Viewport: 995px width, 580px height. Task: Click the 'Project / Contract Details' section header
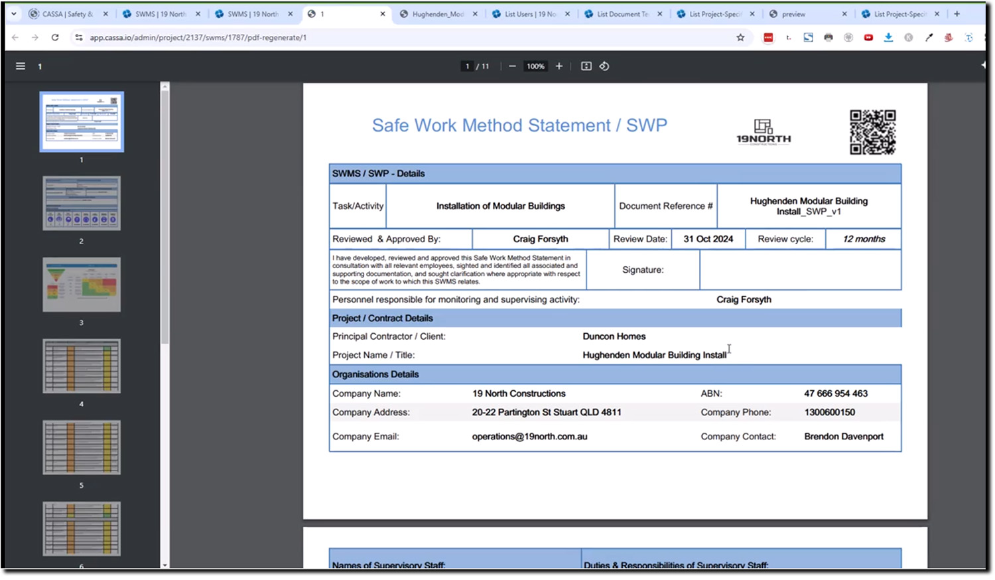[x=615, y=319]
